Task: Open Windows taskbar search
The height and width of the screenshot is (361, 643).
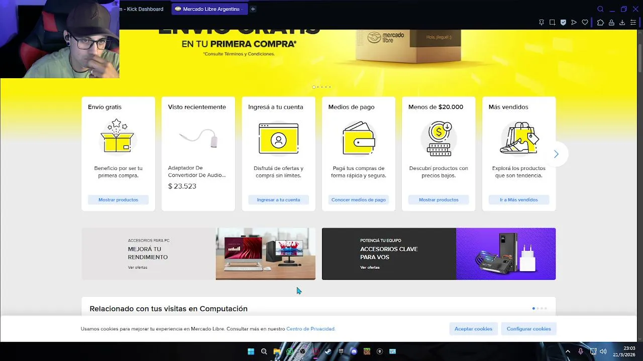Action: tap(264, 351)
